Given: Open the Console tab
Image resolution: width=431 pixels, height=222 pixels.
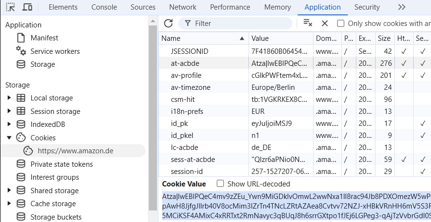Looking at the screenshot, I should [x=104, y=7].
